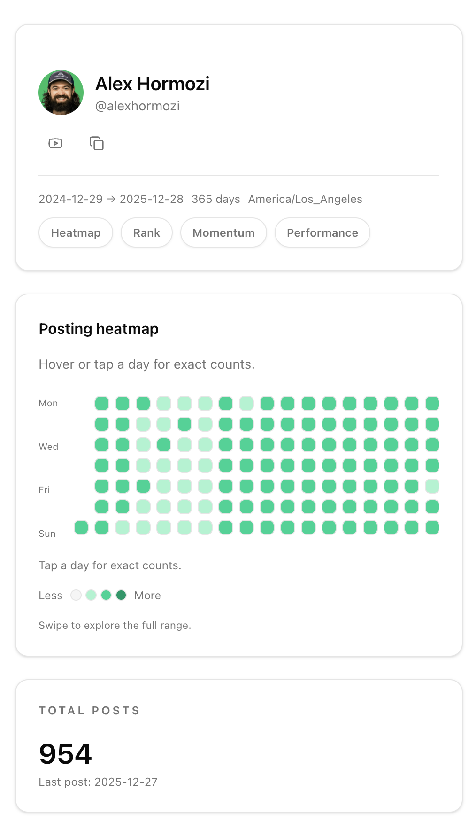Select the darkest legend dot before More
Image resolution: width=476 pixels, height=821 pixels.
click(121, 595)
